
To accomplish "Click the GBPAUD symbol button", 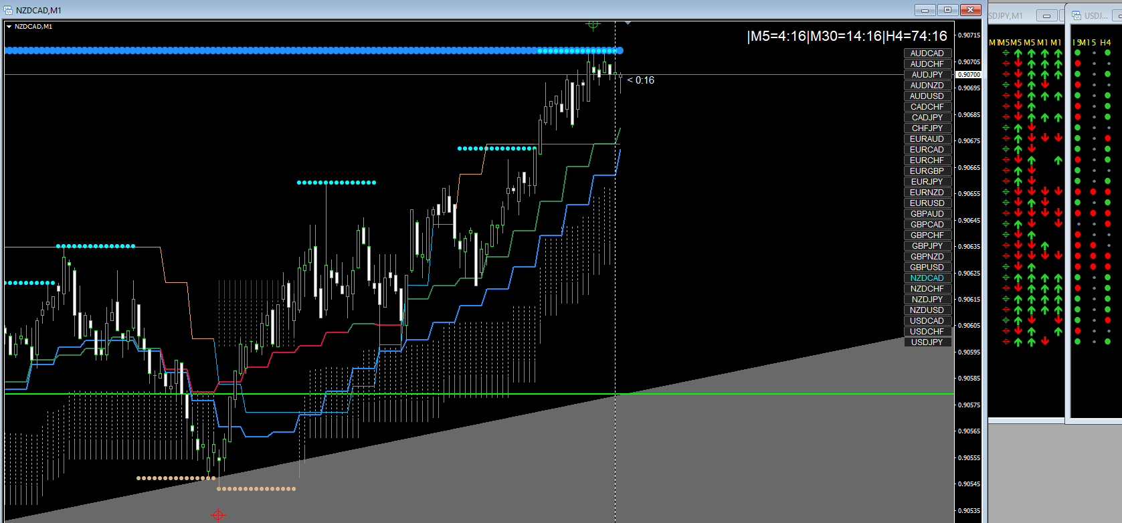I will [x=927, y=214].
